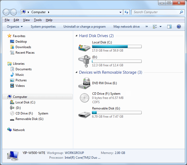Click System properties in the toolbar
The height and width of the screenshot is (165, 187).
[x=43, y=27]
